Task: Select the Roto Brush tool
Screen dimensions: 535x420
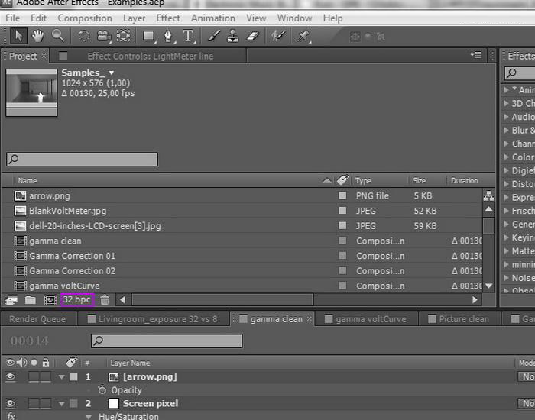Action: 278,36
